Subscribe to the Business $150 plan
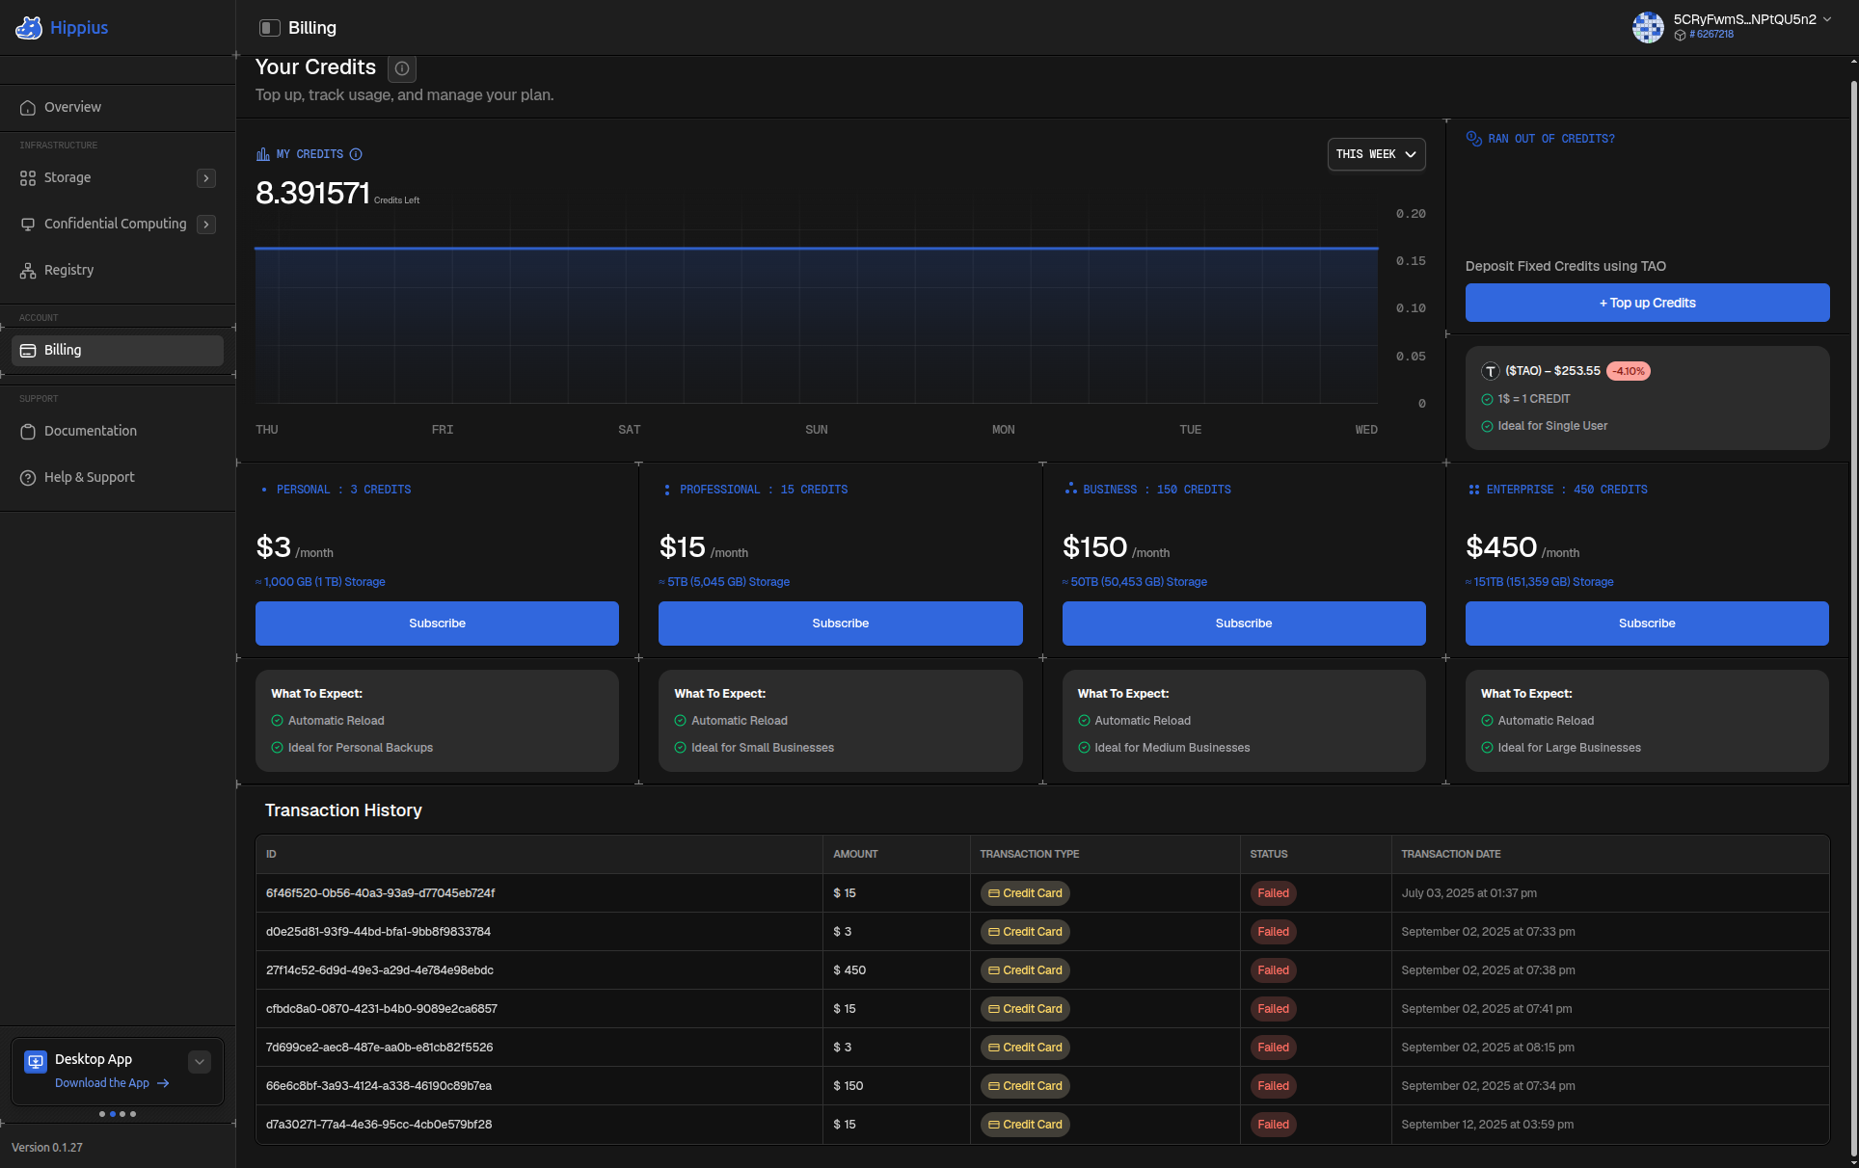 pyautogui.click(x=1243, y=624)
